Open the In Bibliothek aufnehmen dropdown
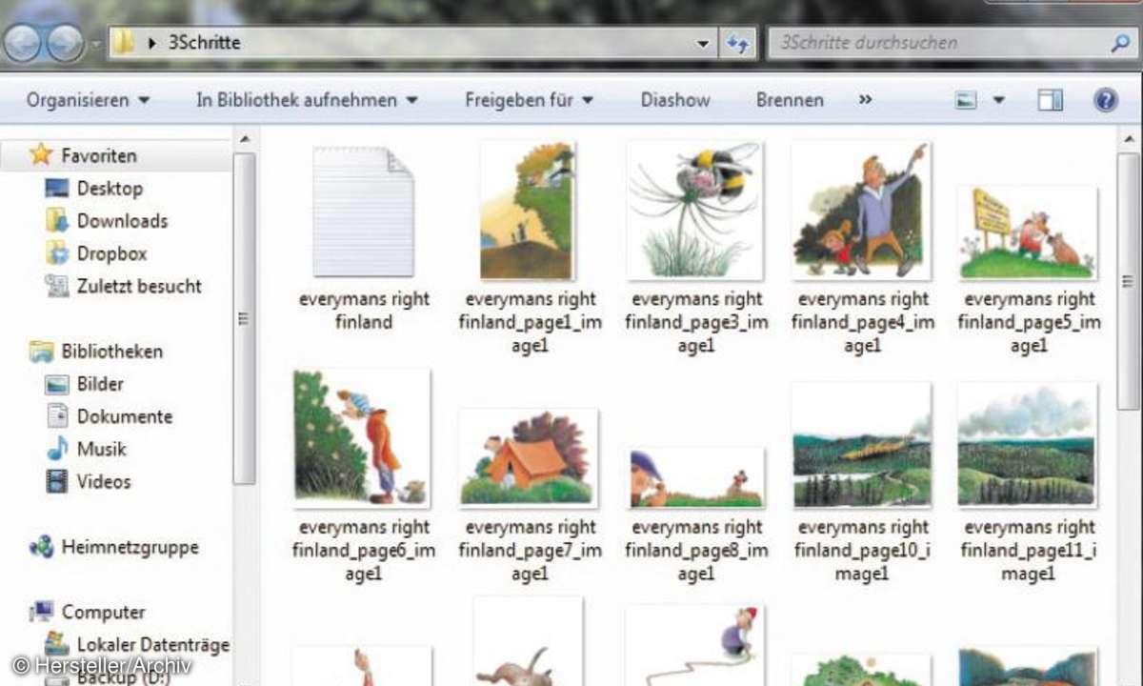1143x686 pixels. pos(307,100)
